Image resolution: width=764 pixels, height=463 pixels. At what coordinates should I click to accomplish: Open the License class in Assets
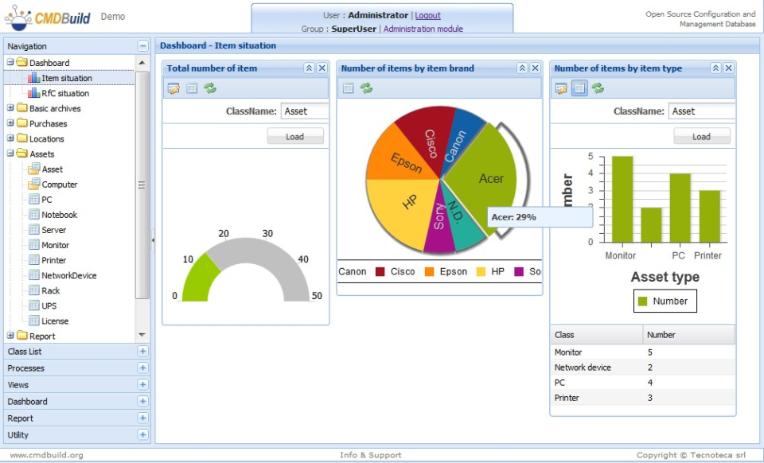(x=55, y=321)
